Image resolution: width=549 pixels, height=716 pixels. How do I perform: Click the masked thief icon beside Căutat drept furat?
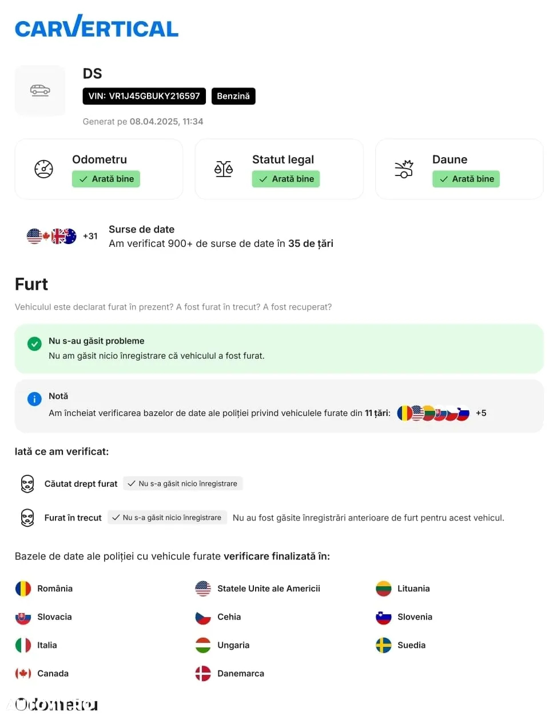tap(27, 483)
